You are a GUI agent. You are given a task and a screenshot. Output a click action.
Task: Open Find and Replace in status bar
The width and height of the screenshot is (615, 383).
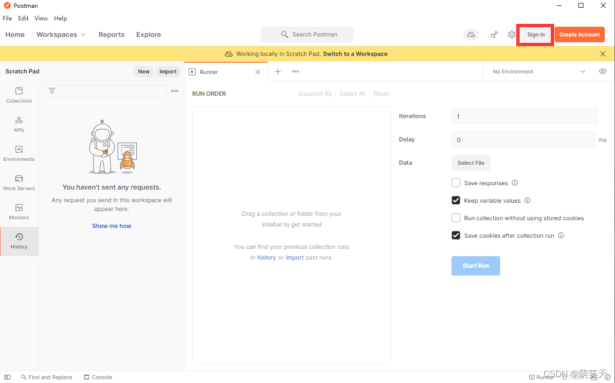pos(47,377)
